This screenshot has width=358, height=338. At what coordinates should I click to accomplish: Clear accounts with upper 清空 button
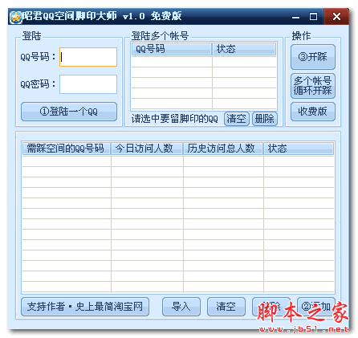pos(236,119)
